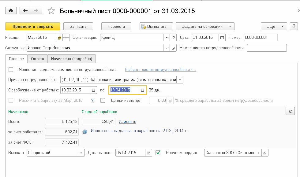Image resolution: width=300 pixels, height=177 pixels.
Task: Increase the month with the up stepper arrow
Action: click(66, 36)
